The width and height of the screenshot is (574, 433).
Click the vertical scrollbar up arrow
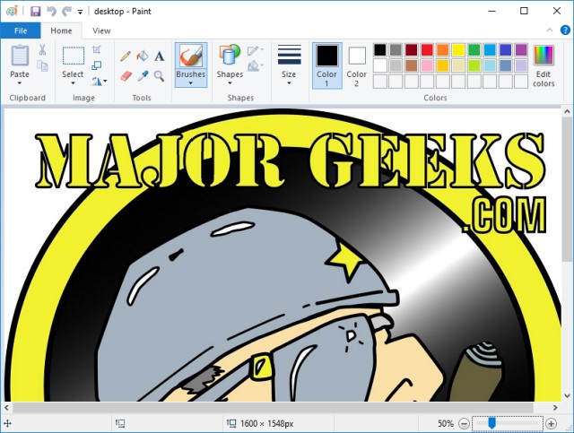pyautogui.click(x=567, y=111)
